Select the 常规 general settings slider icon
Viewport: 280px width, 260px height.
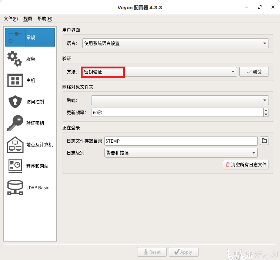point(15,37)
